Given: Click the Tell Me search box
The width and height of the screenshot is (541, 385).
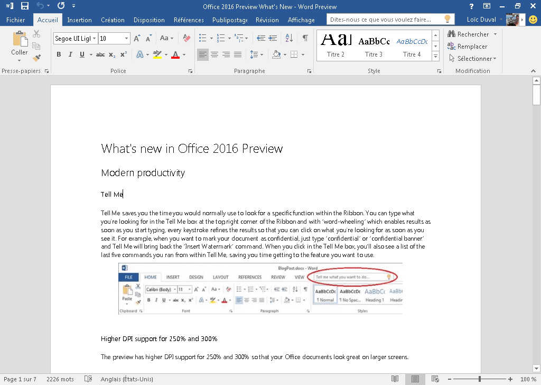Looking at the screenshot, I should pos(390,20).
